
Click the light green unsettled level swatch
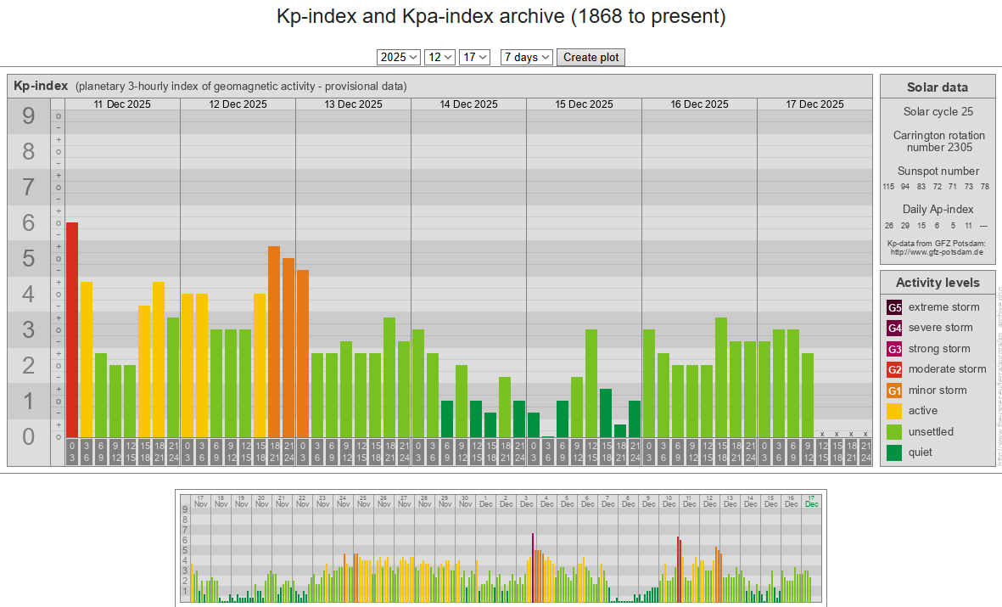coord(894,432)
